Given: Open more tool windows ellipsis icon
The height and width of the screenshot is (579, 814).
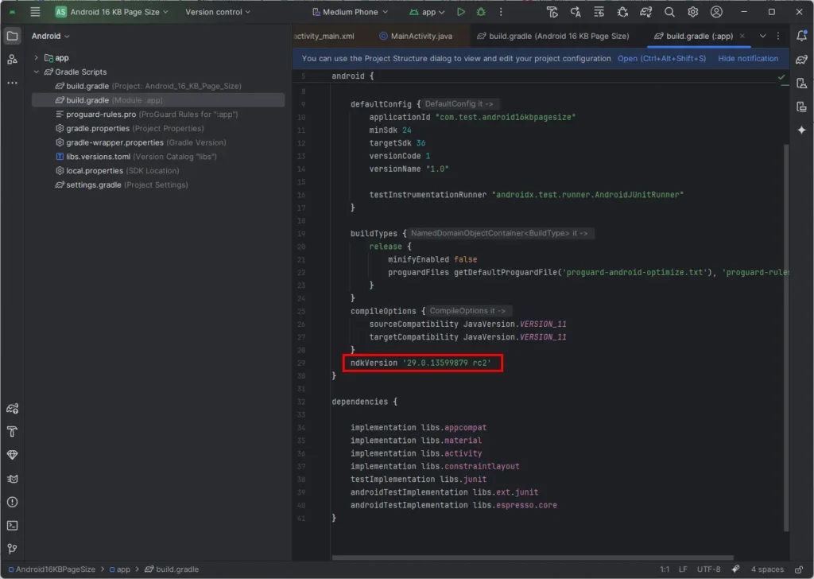Looking at the screenshot, I should pyautogui.click(x=13, y=83).
